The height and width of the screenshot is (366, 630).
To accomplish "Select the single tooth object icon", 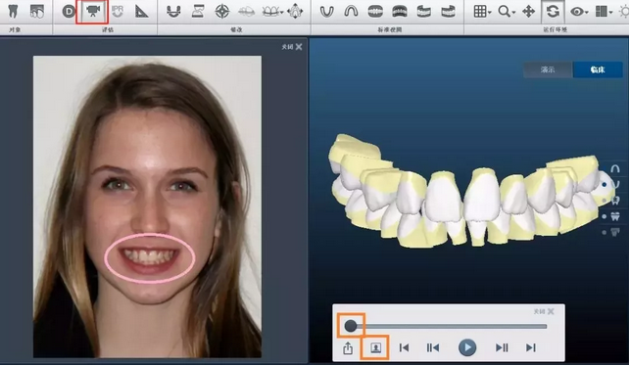I will coord(14,12).
